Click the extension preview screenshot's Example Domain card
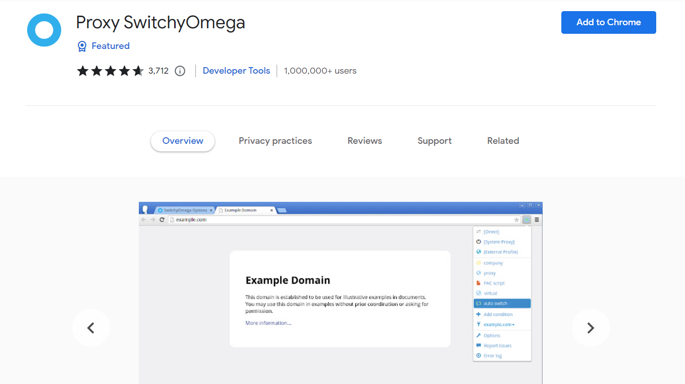Screen dimensions: 685x384 (340, 299)
